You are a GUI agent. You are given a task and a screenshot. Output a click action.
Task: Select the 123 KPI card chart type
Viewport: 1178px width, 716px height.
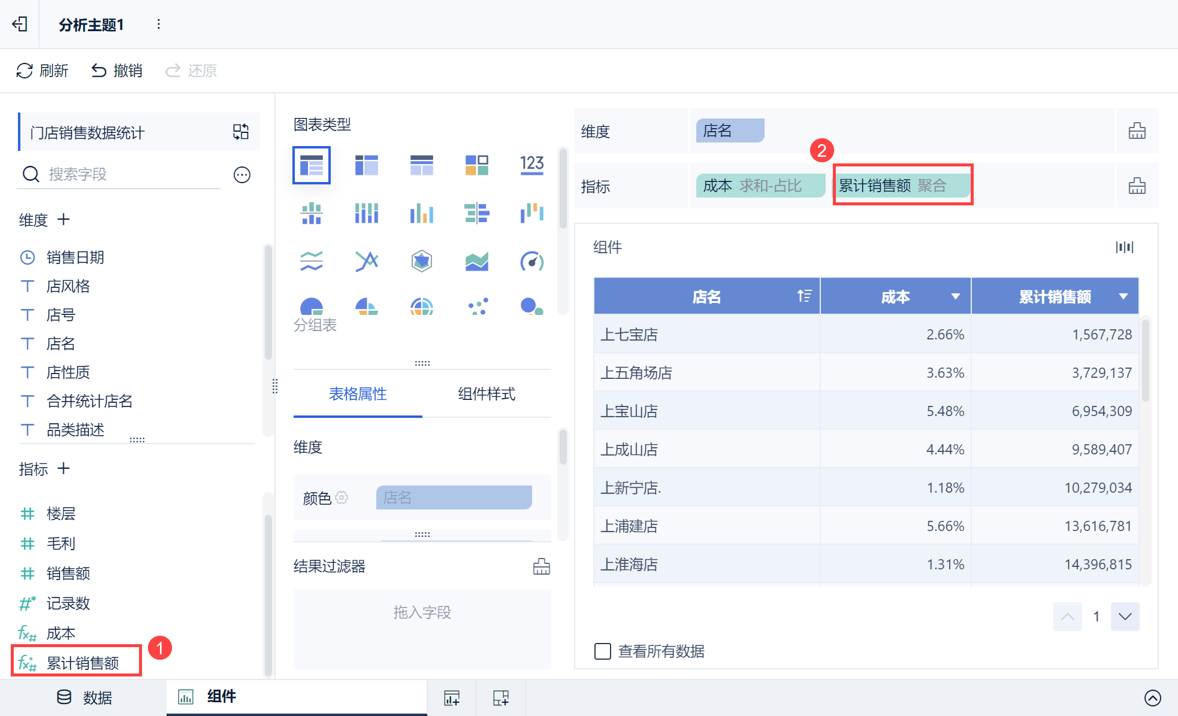point(531,164)
